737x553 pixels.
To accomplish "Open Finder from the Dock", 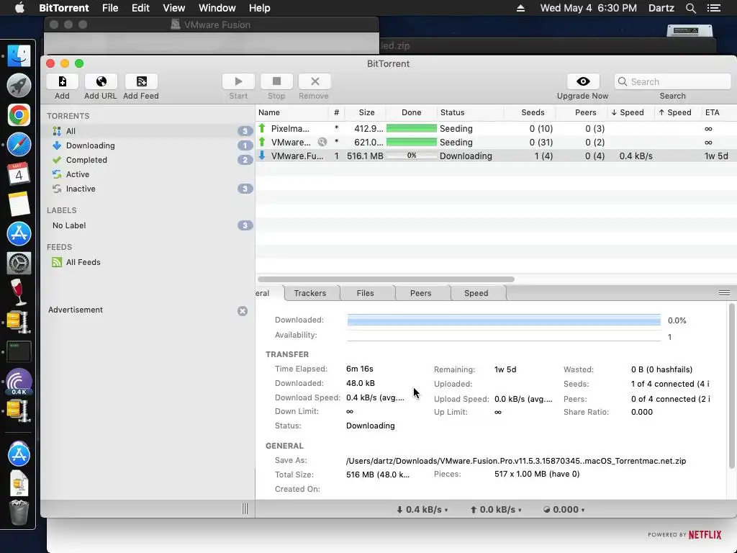I will [x=19, y=56].
